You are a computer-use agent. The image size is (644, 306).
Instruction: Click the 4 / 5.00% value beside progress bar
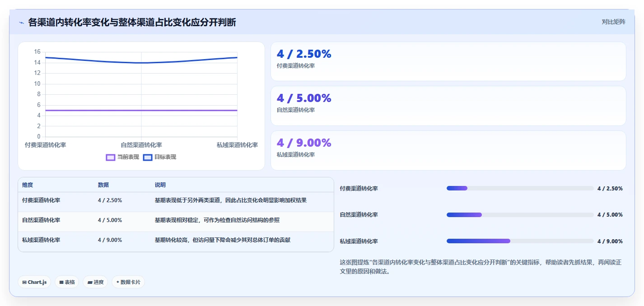pyautogui.click(x=610, y=215)
